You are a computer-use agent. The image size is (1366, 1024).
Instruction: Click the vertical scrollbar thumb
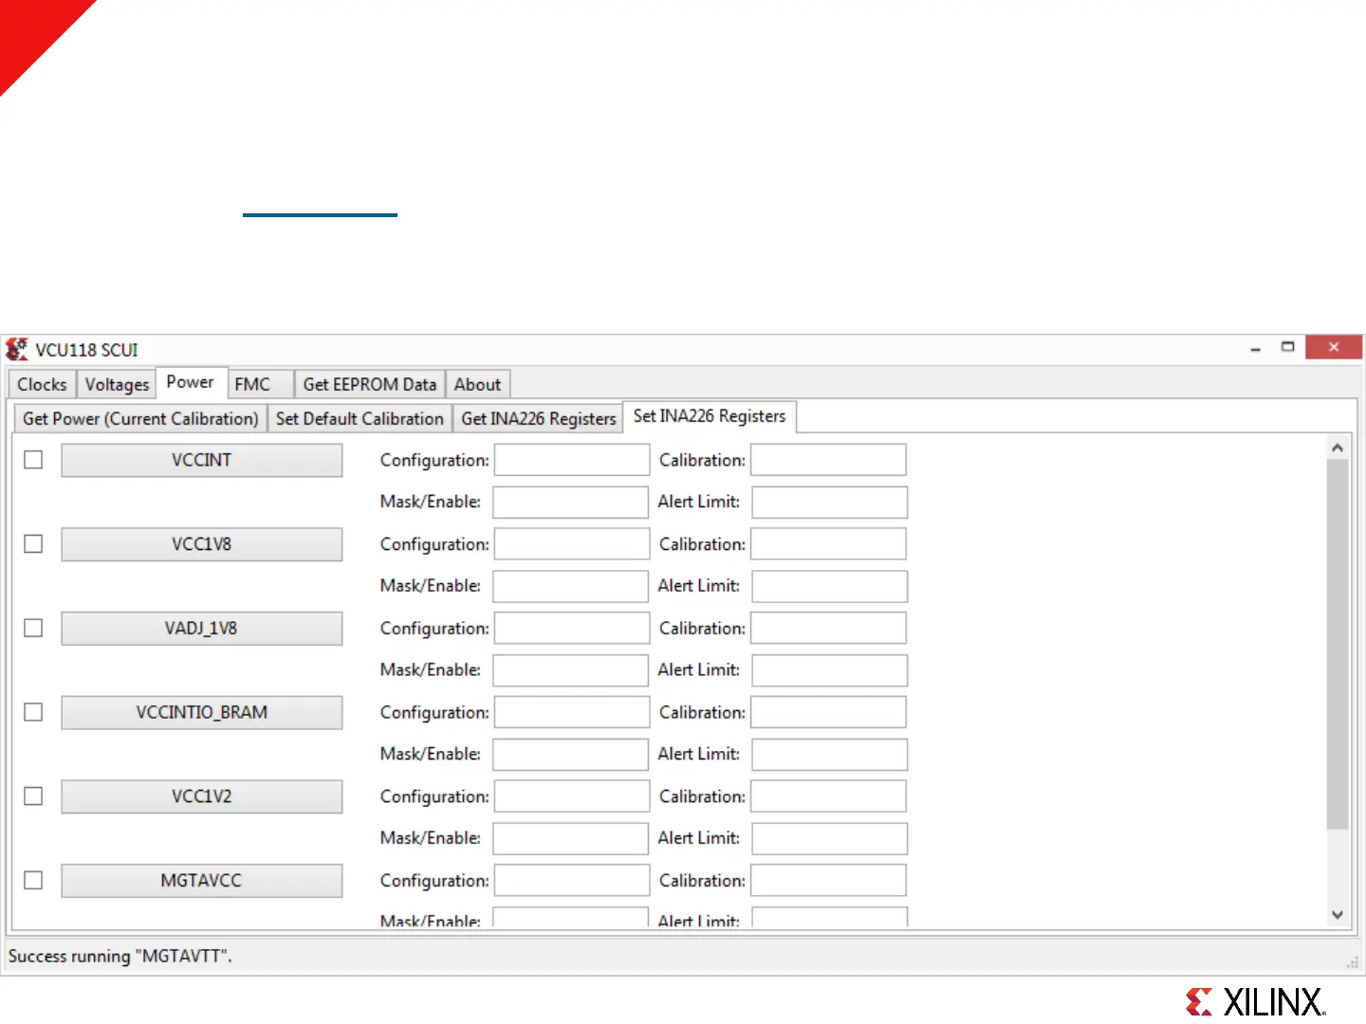point(1338,645)
